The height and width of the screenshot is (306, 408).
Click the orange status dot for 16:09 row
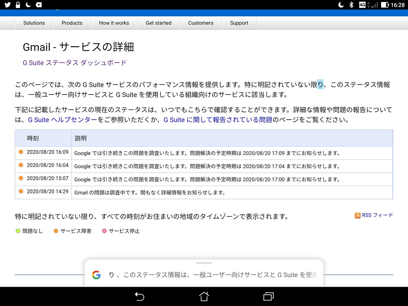point(21,152)
